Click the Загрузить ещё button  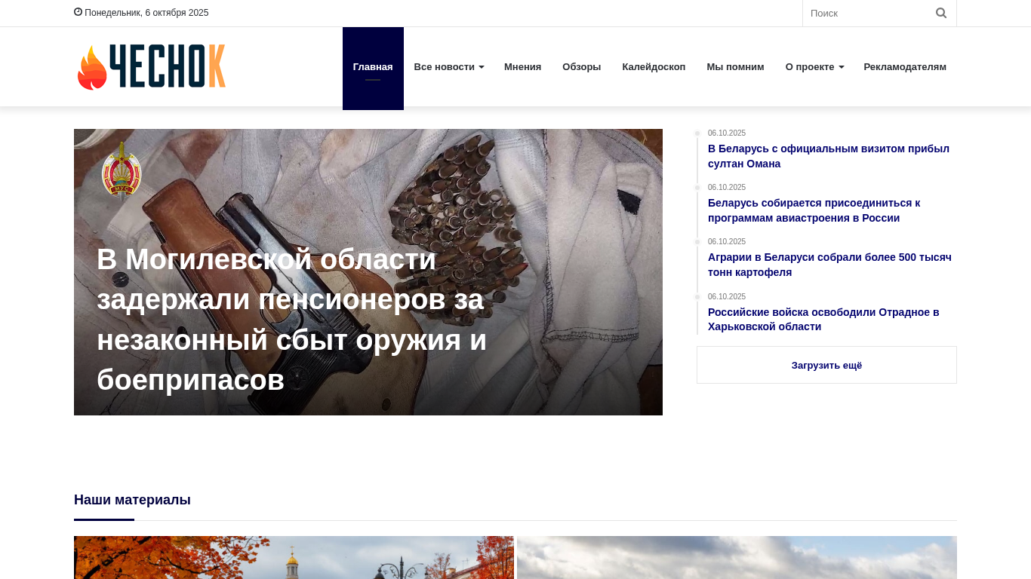[x=826, y=365]
